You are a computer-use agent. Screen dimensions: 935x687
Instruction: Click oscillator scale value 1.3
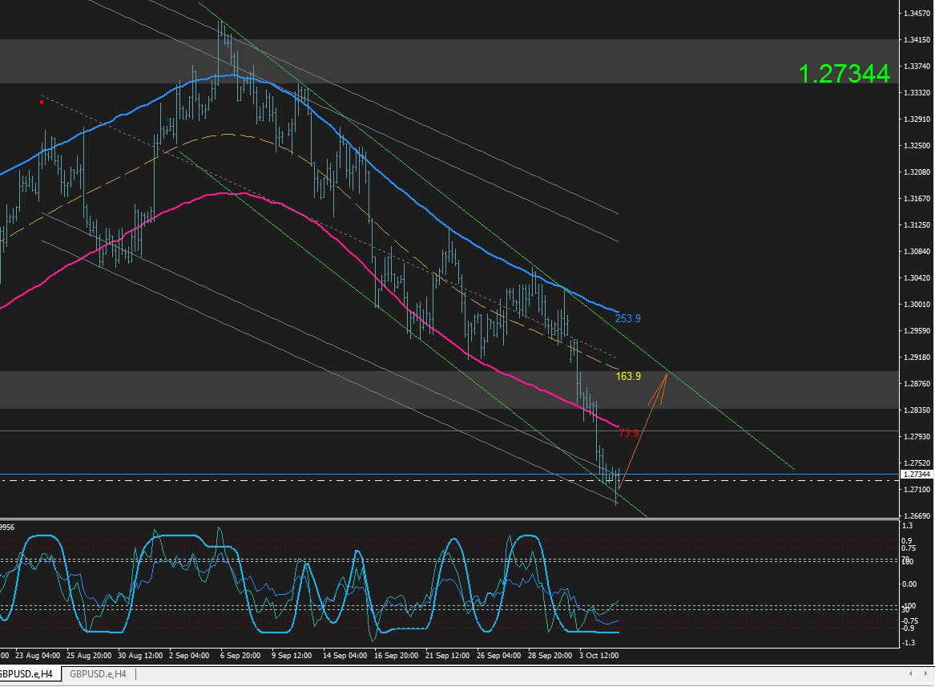pos(908,526)
